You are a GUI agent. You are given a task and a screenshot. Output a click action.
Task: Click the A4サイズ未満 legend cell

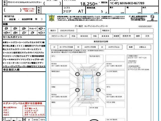pyautogui.click(x=90, y=47)
